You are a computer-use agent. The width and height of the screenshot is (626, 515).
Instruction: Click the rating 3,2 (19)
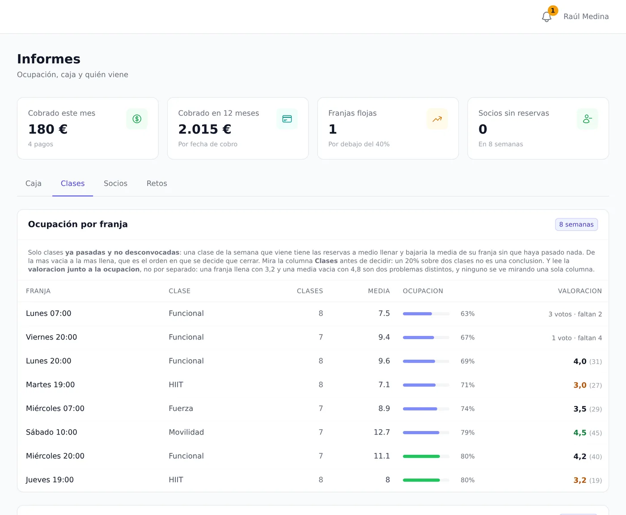click(588, 480)
